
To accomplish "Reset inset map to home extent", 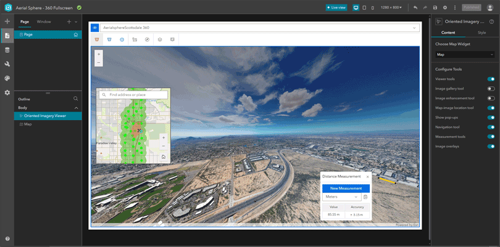I will coord(164,156).
